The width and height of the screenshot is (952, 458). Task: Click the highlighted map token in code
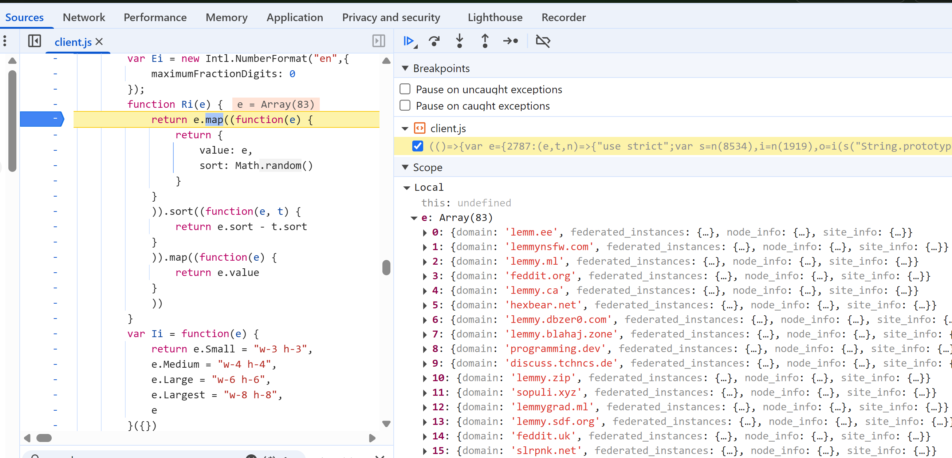214,120
